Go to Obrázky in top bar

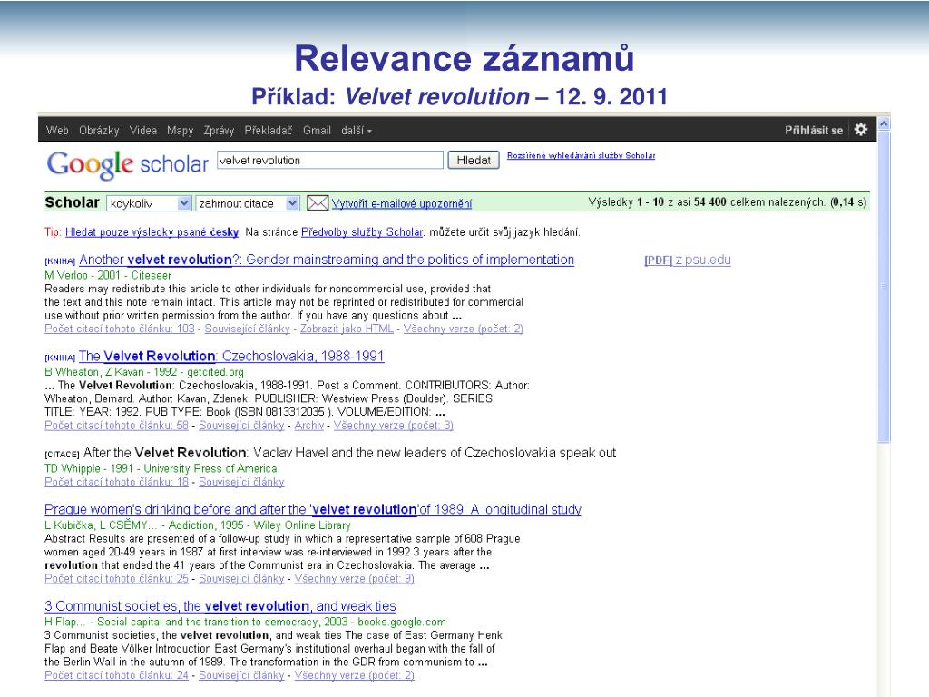pyautogui.click(x=99, y=131)
